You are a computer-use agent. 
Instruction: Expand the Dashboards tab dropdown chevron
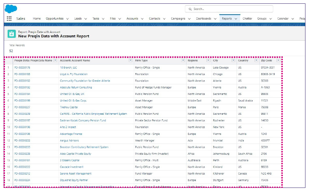point(215,19)
